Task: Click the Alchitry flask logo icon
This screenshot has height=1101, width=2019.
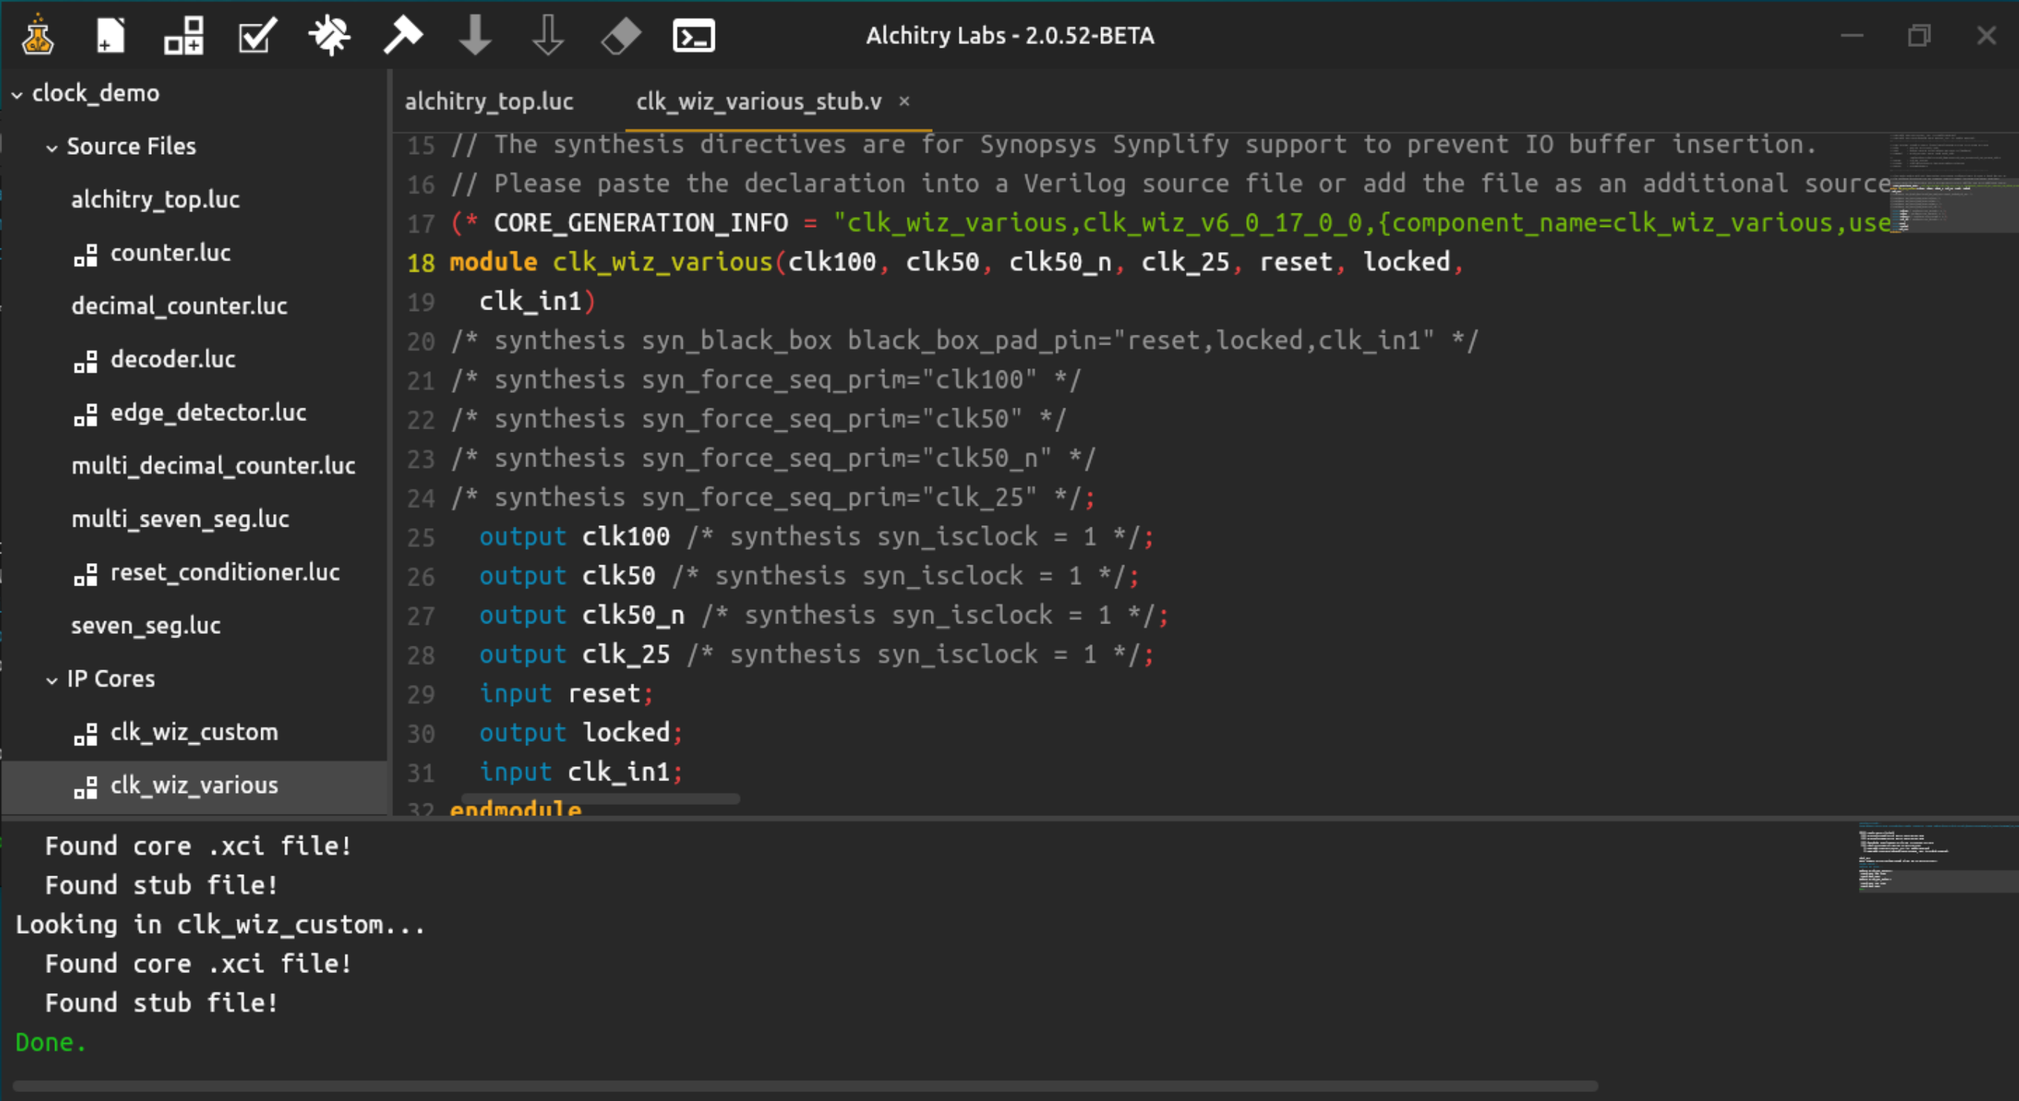Action: [x=36, y=35]
